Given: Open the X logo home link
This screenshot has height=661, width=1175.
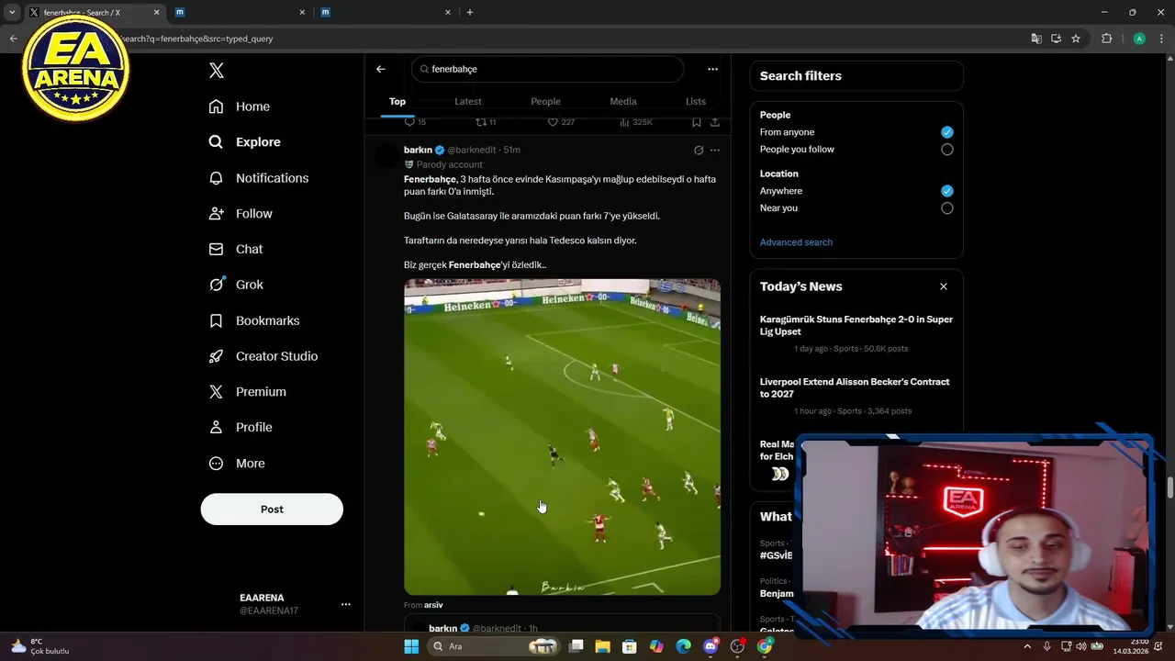Looking at the screenshot, I should coord(217,71).
